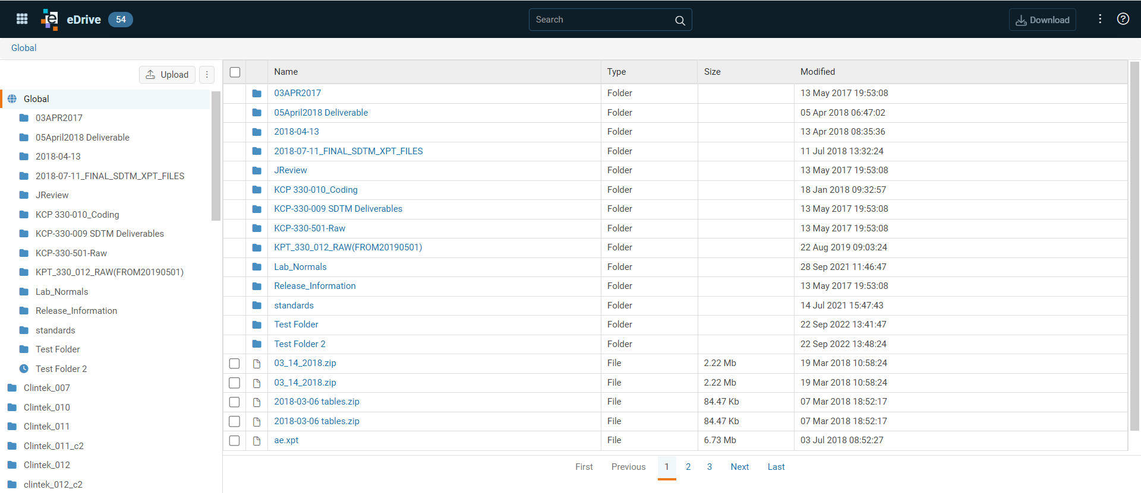
Task: Click folder icon beside Clintek_010 in tree
Action: [12, 408]
